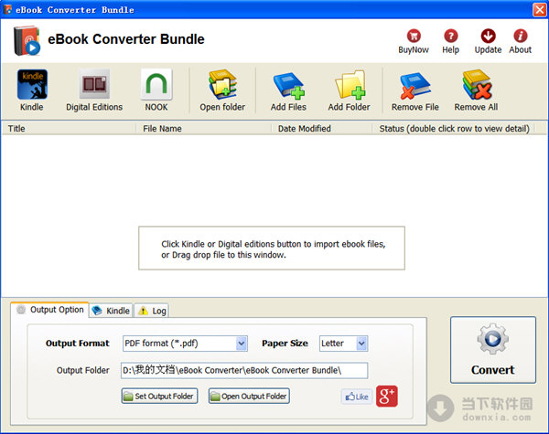Open the BuyNow cart icon
The image size is (549, 434).
pos(414,36)
